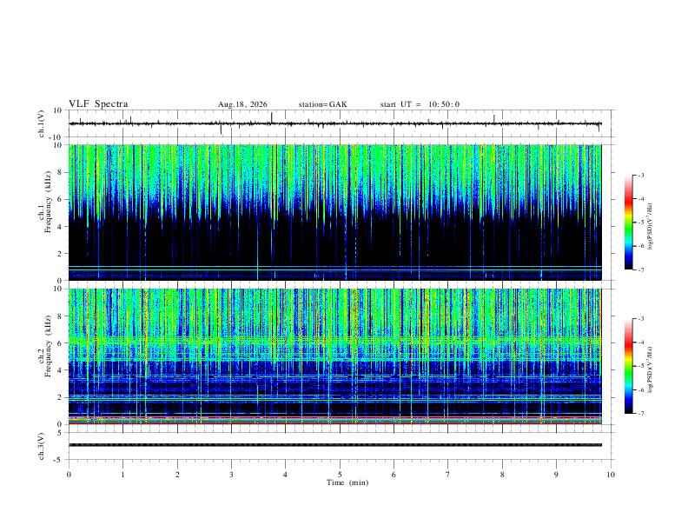Click the -7 label on lower color scale
This screenshot has height=532, width=688.
[640, 414]
